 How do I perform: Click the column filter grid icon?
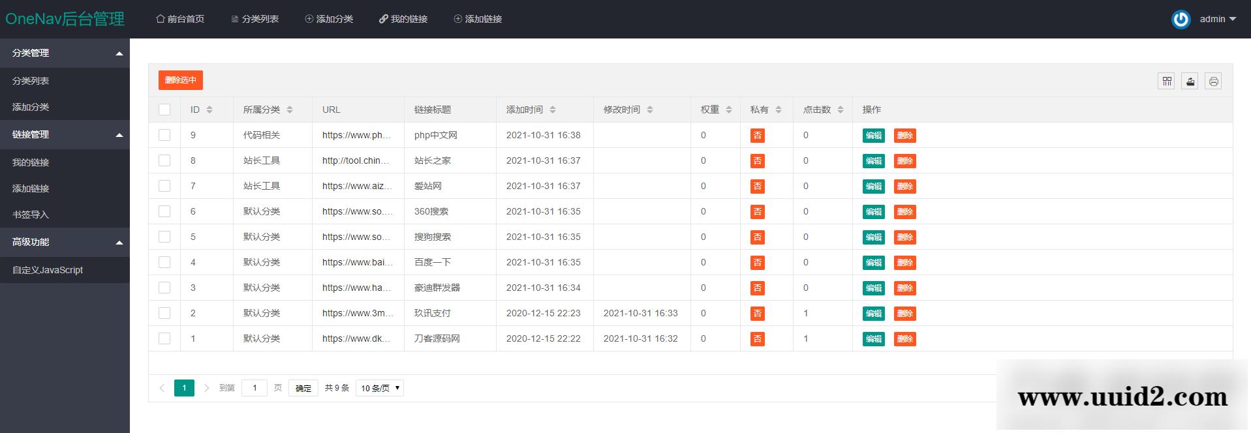tap(1166, 81)
